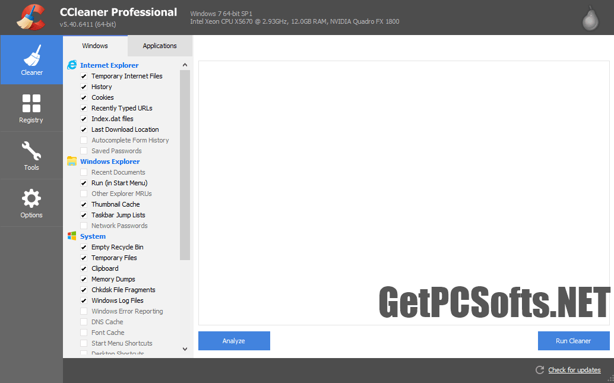The width and height of the screenshot is (614, 383).
Task: Click the CCleaner Professional title text
Action: click(118, 12)
